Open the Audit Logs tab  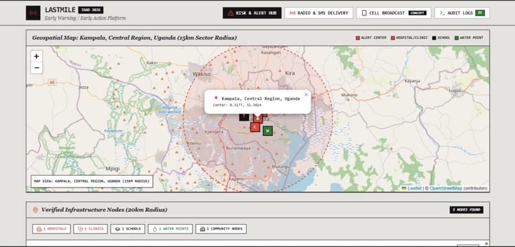point(462,13)
